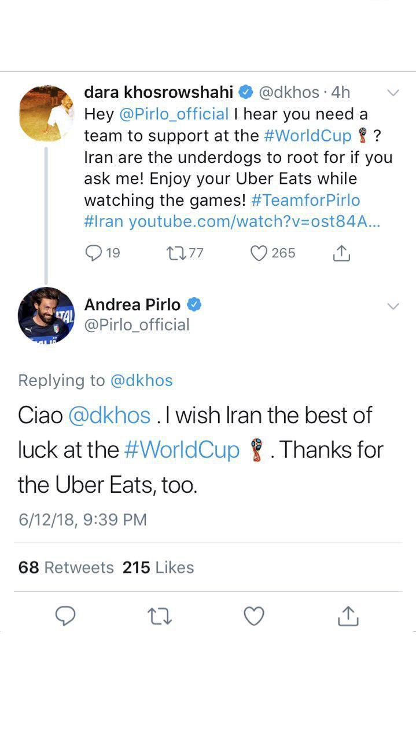Open Andrea Pirlo's profile picture
The height and width of the screenshot is (742, 416).
point(46,316)
